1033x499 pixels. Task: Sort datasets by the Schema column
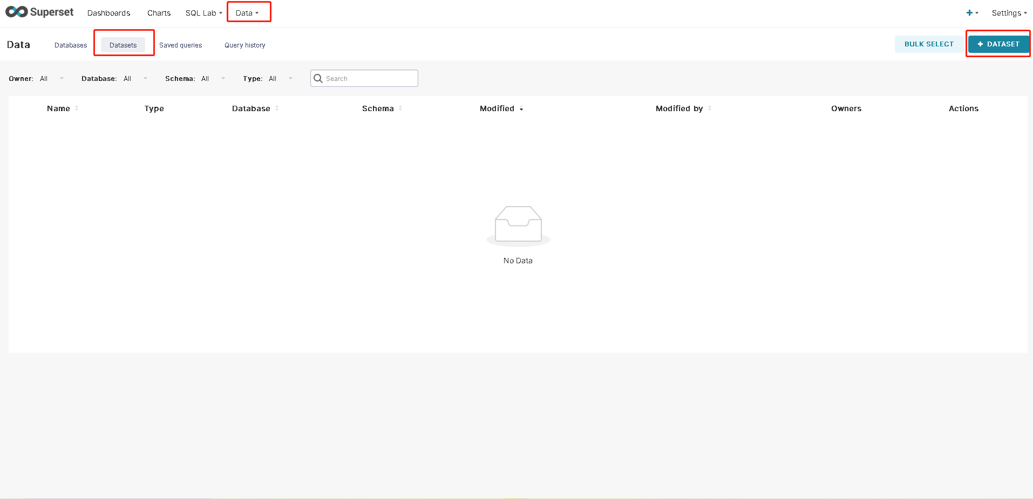pyautogui.click(x=378, y=108)
